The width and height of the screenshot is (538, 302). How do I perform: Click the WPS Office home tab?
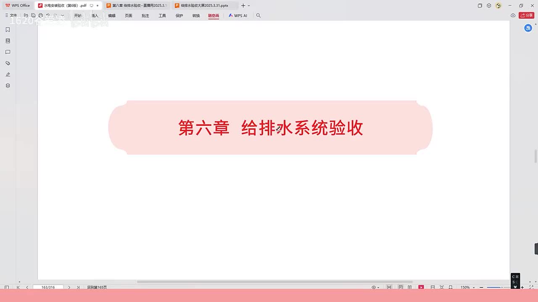point(18,5)
